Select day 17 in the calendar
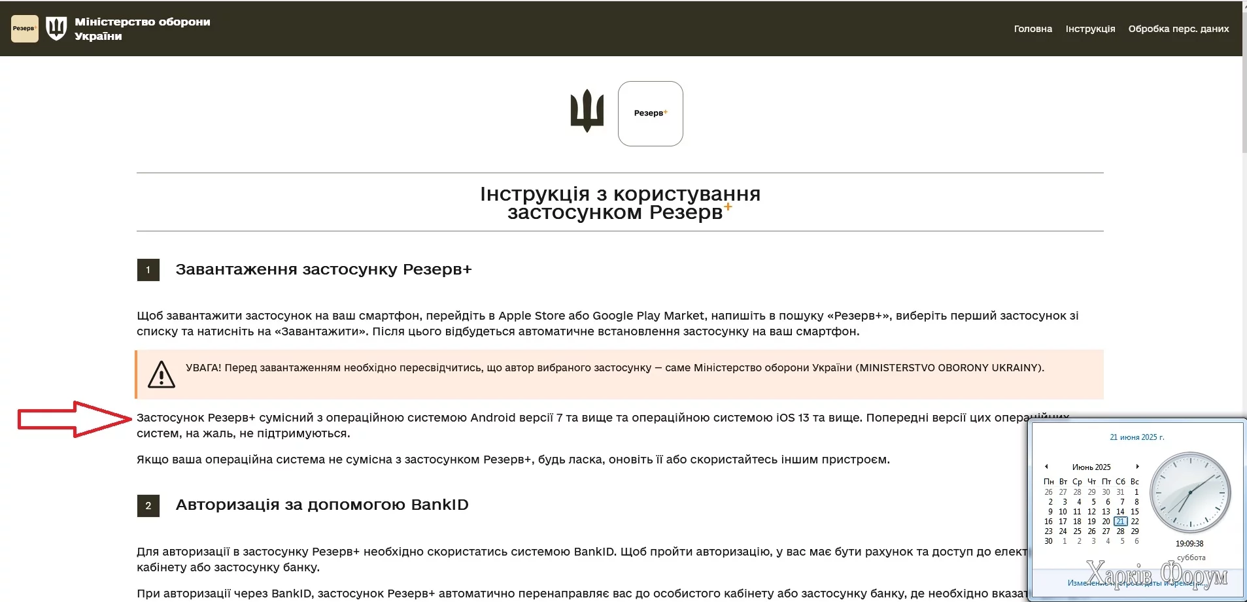The image size is (1247, 602). tap(1063, 522)
